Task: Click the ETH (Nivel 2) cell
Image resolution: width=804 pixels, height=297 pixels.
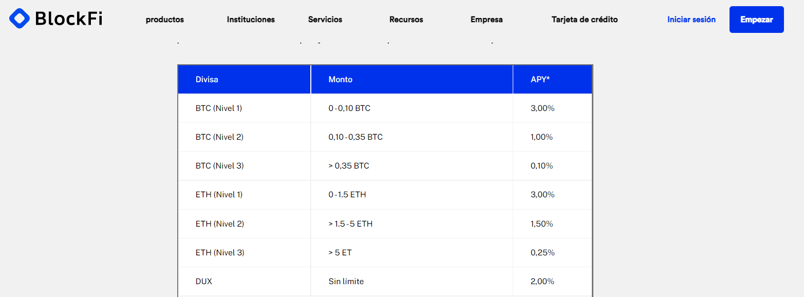Action: (x=244, y=224)
